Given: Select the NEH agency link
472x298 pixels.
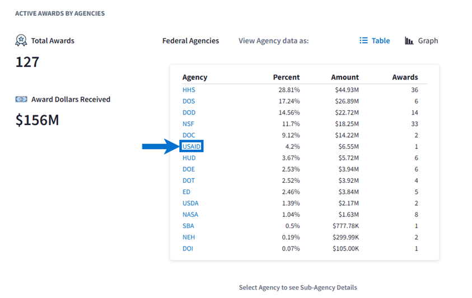Looking at the screenshot, I should tap(189, 237).
